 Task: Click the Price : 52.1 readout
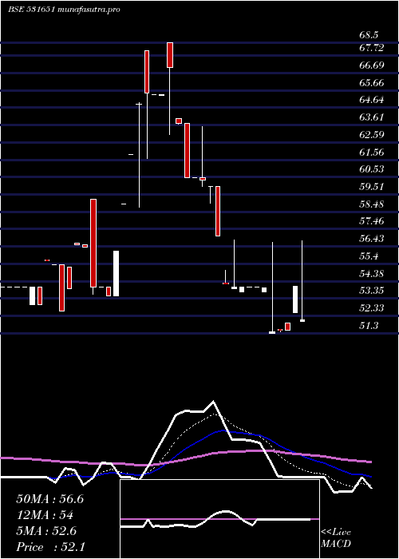(x=50, y=547)
